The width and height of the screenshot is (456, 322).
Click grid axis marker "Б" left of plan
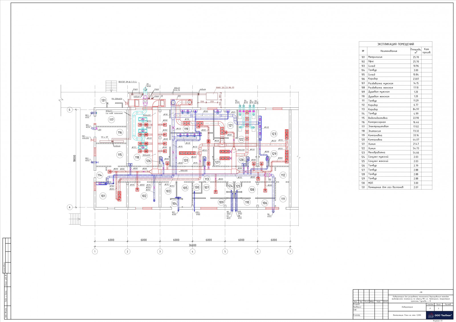[x=69, y=109]
